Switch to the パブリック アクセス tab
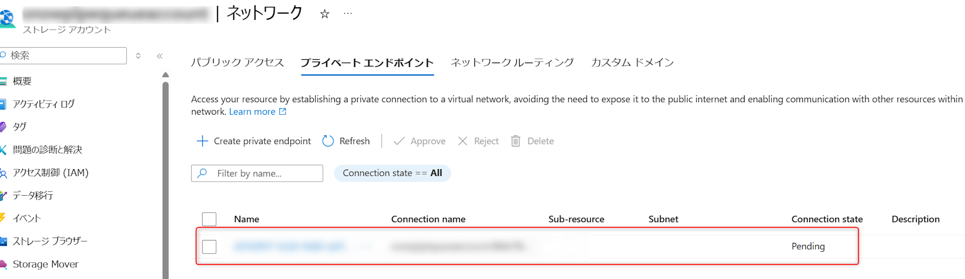965x279 pixels. (237, 63)
